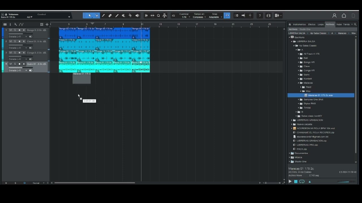Viewport: 362px width, 203px height.
Task: Open the track inspector i icon
Action: (x=10, y=25)
